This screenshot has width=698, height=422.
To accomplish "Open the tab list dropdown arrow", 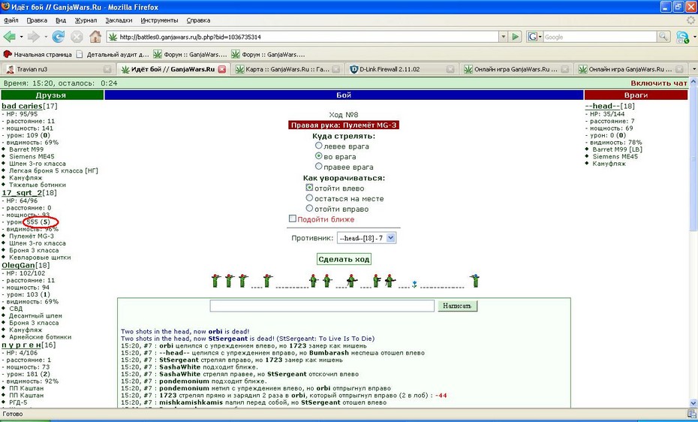I will (693, 69).
